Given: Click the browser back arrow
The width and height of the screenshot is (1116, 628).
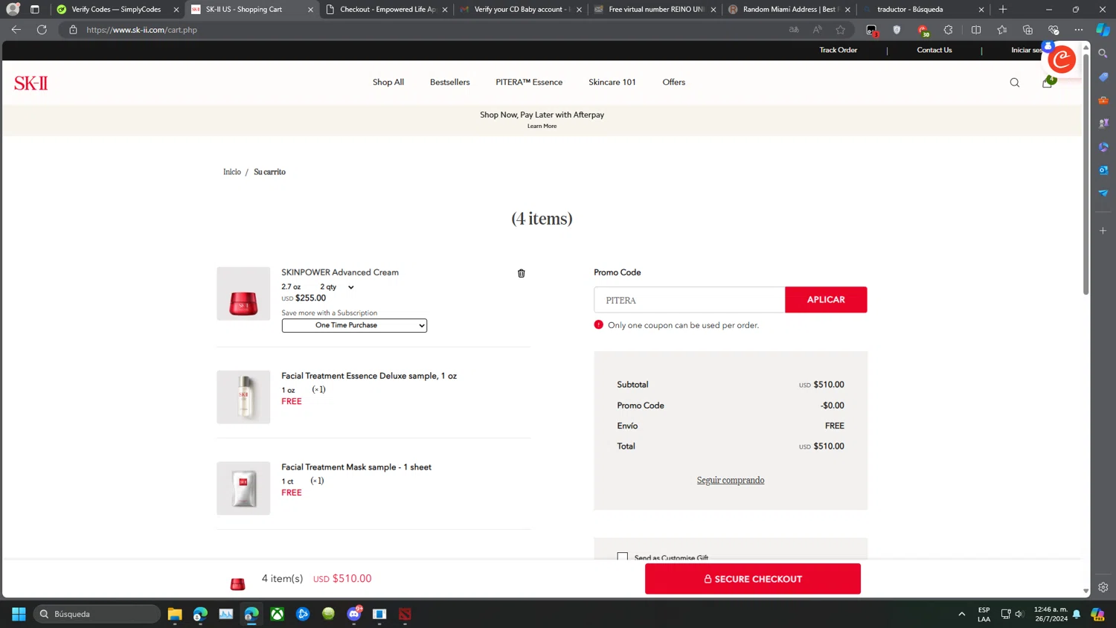Looking at the screenshot, I should pos(16,30).
